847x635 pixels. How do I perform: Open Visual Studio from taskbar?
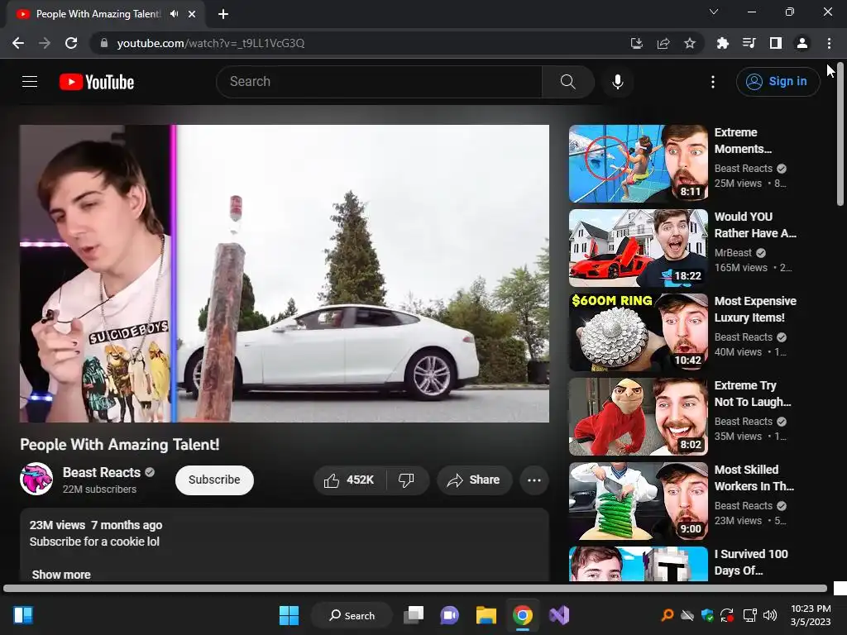coord(559,615)
